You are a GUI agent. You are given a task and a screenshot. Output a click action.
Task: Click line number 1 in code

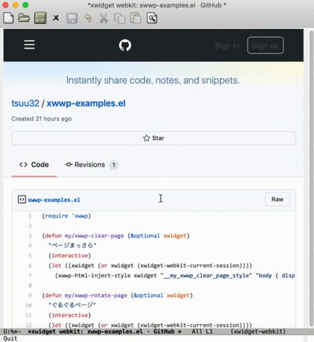[30, 215]
